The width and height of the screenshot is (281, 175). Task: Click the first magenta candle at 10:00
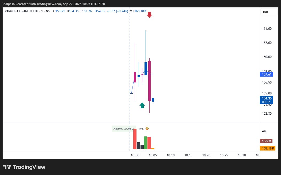tap(135, 77)
